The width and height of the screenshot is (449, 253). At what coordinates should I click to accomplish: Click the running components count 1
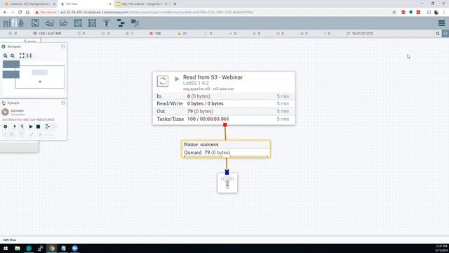tap(129, 34)
